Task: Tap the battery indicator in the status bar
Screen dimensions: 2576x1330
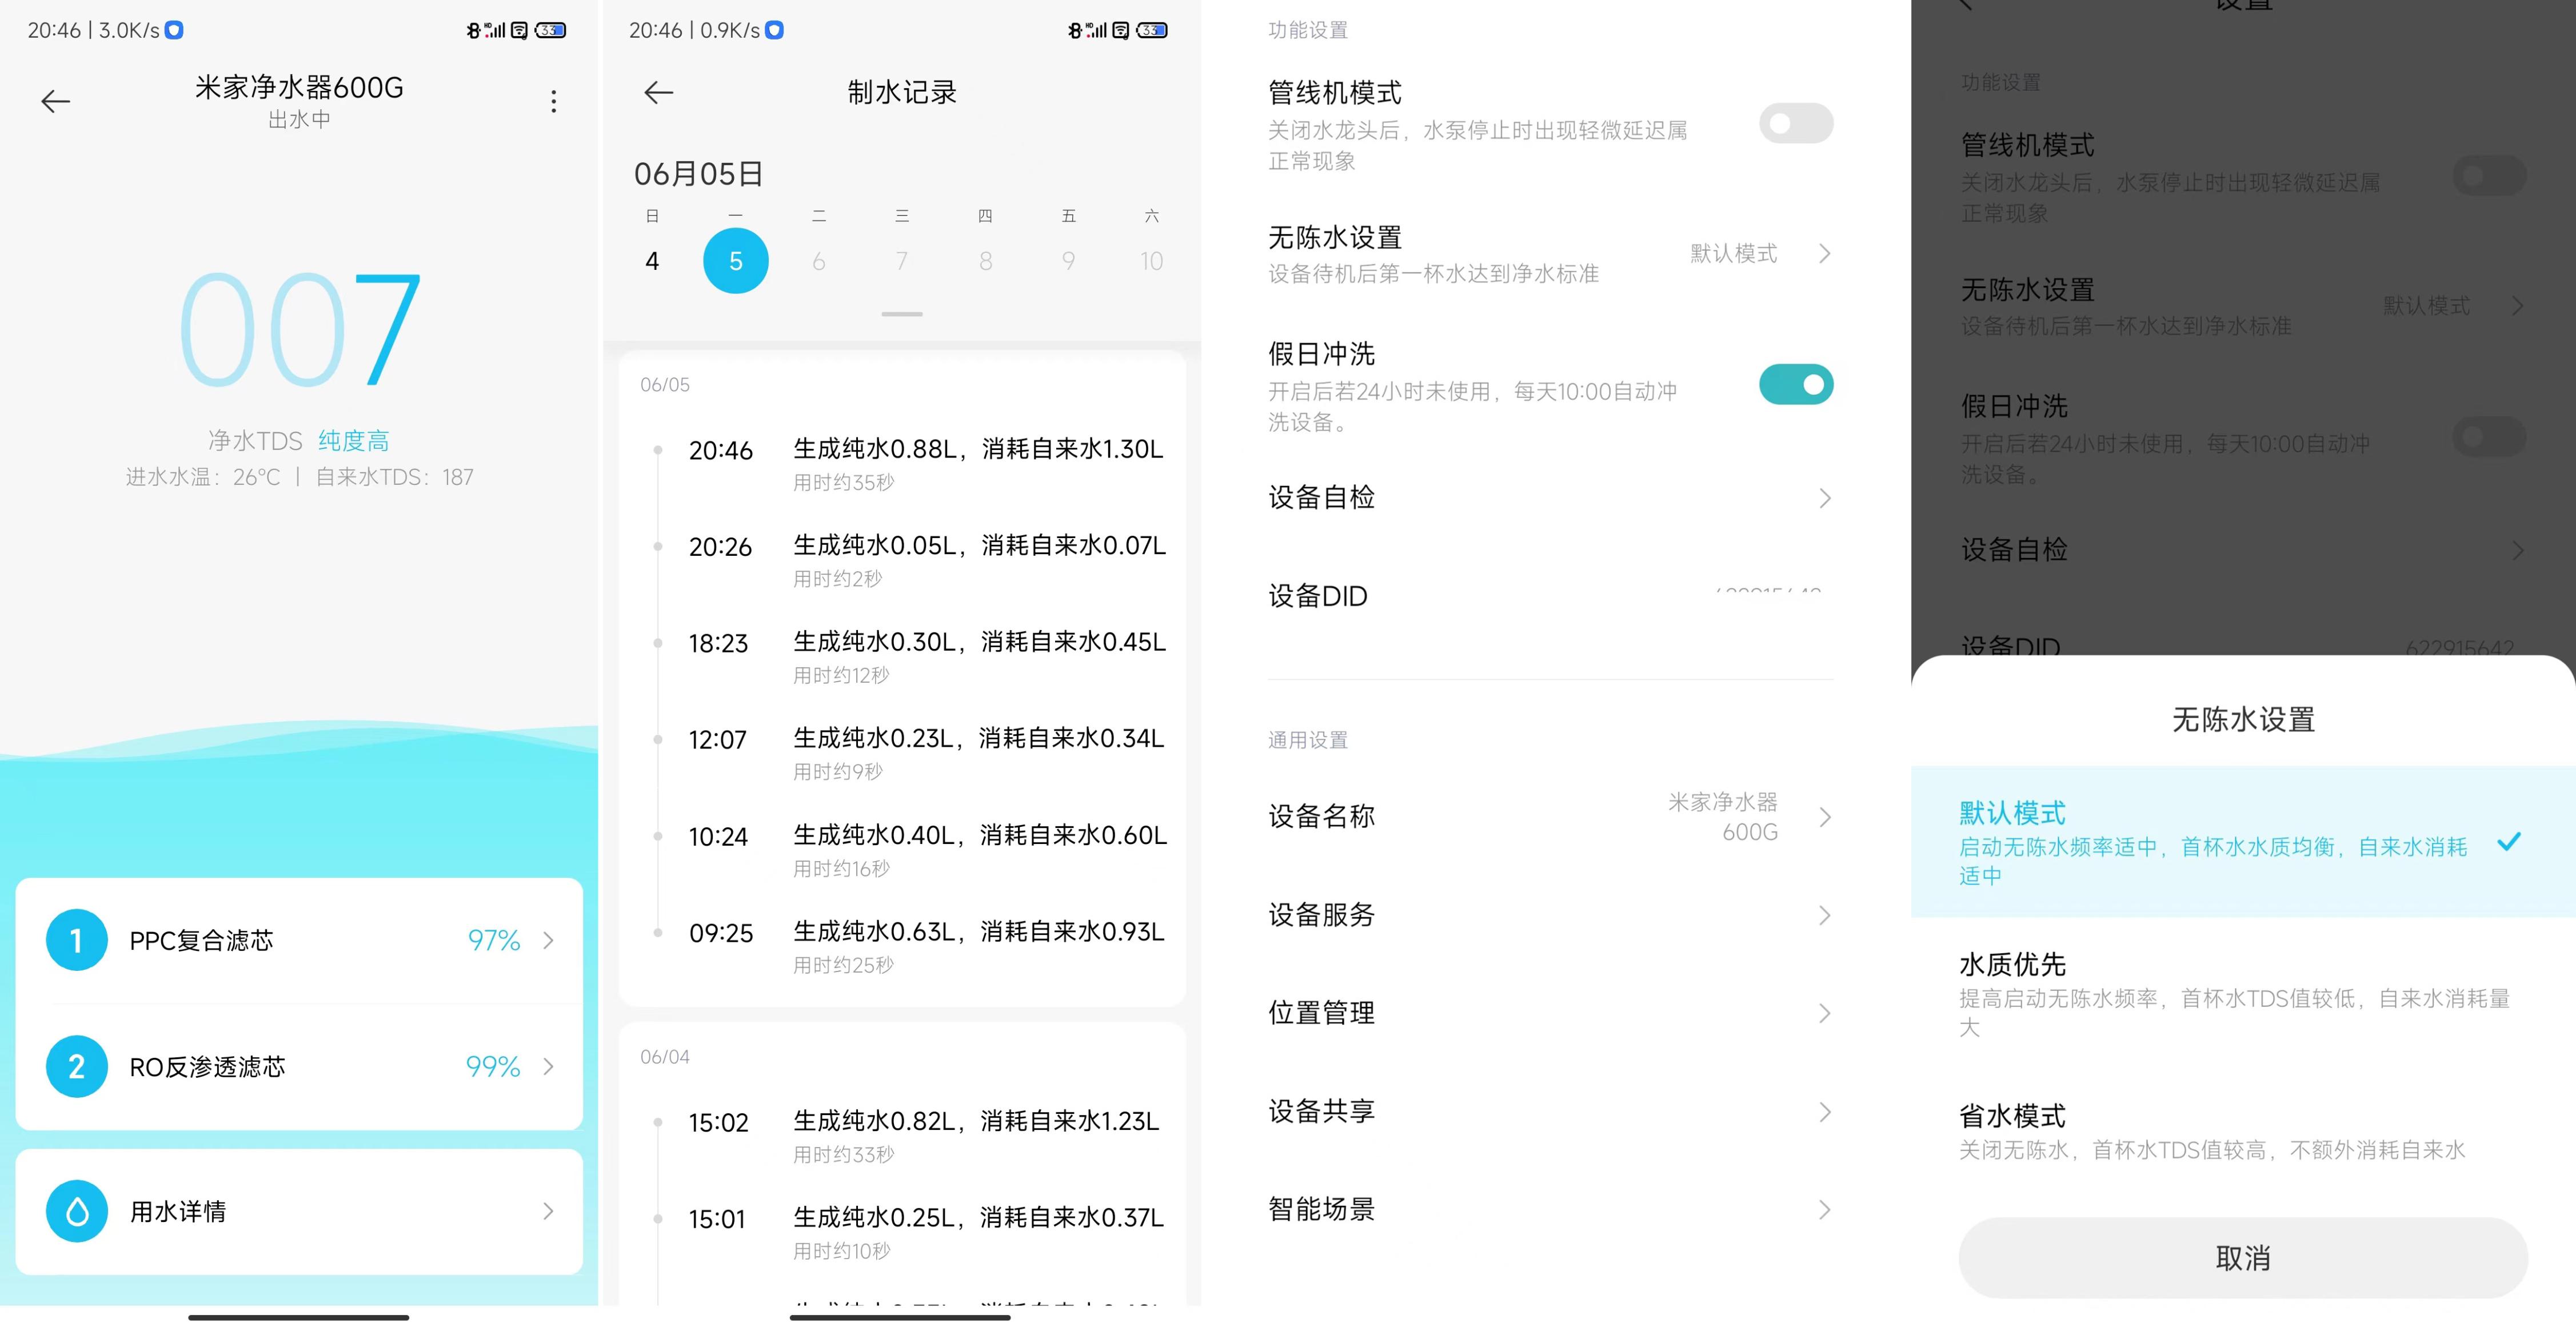Action: pyautogui.click(x=549, y=30)
